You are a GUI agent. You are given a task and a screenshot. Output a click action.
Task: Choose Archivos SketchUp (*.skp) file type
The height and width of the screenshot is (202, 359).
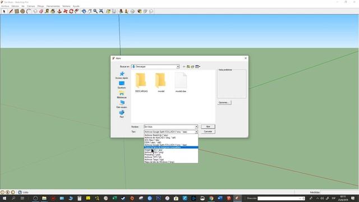point(171,135)
